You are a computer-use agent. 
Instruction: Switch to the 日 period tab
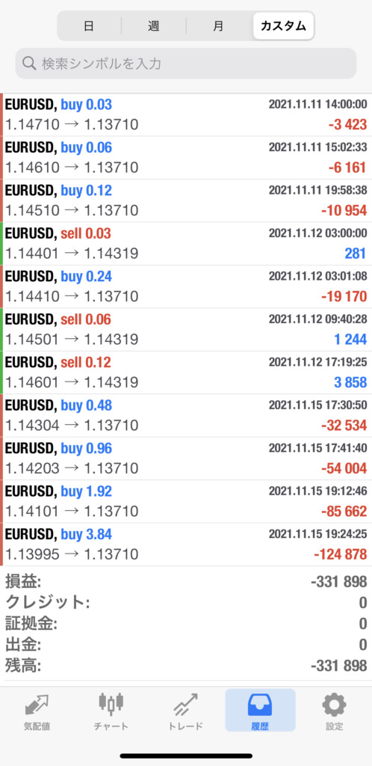(89, 26)
